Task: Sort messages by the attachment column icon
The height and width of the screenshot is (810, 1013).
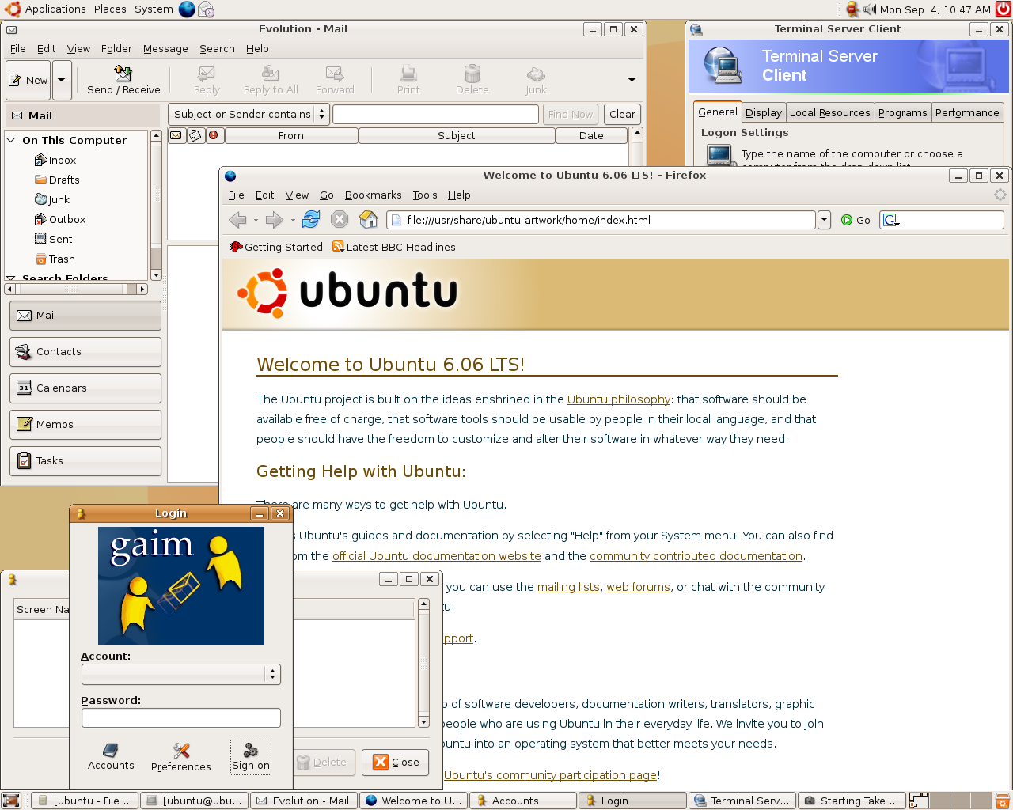Action: pos(195,135)
